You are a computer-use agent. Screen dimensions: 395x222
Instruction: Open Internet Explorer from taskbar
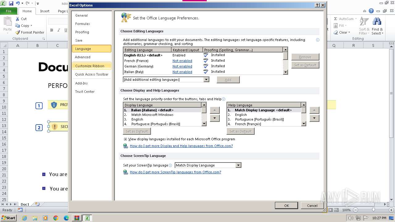click(24, 218)
